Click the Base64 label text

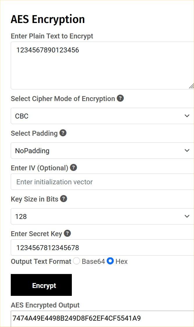click(93, 261)
